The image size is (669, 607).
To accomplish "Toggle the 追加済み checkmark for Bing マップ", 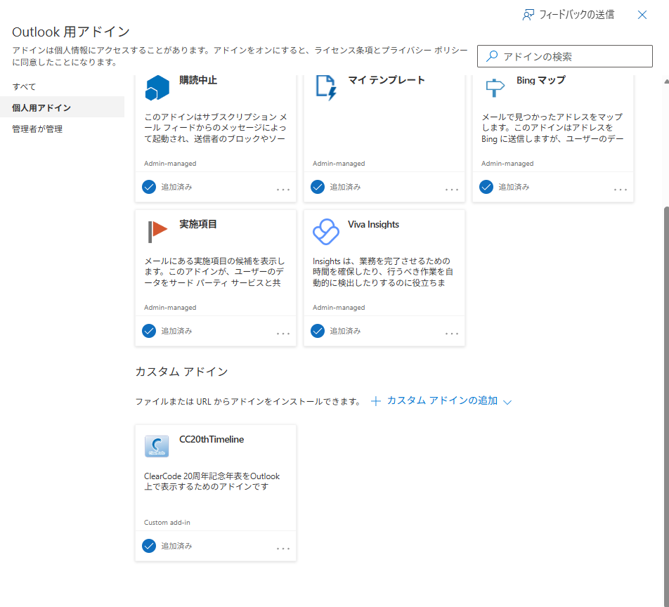I will (486, 187).
